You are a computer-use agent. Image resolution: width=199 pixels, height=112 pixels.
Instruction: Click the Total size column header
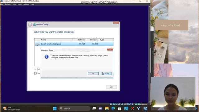pos(80,40)
